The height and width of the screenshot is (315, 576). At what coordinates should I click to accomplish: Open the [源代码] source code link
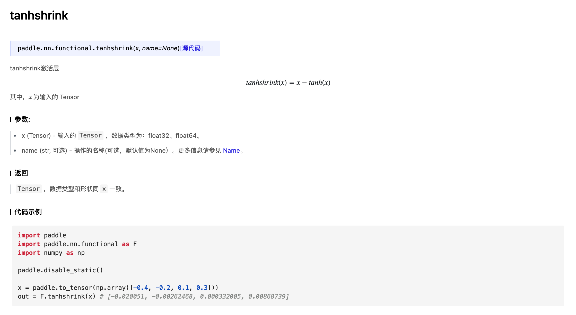[x=191, y=48]
